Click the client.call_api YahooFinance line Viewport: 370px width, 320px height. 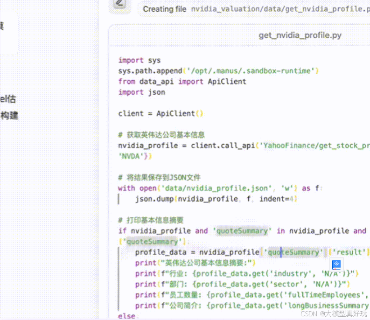(x=244, y=146)
